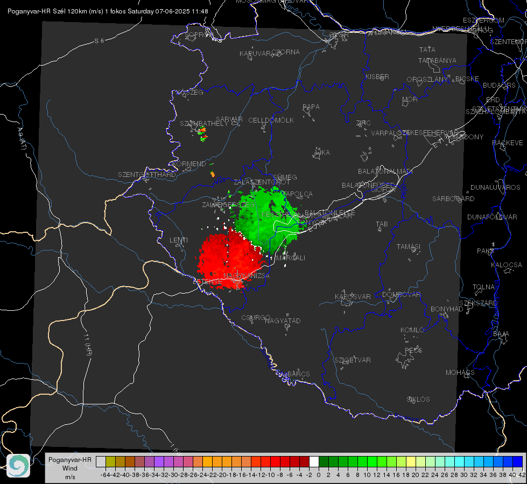Click the BALATONALMADI city label
The height and width of the screenshot is (484, 527).
(385, 172)
